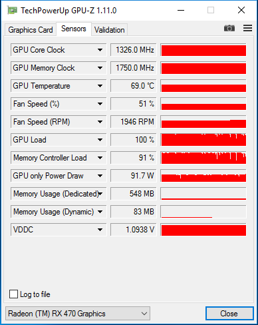258x325 pixels.
Task: Expand the VDDC sensor options arrow
Action: (x=100, y=230)
